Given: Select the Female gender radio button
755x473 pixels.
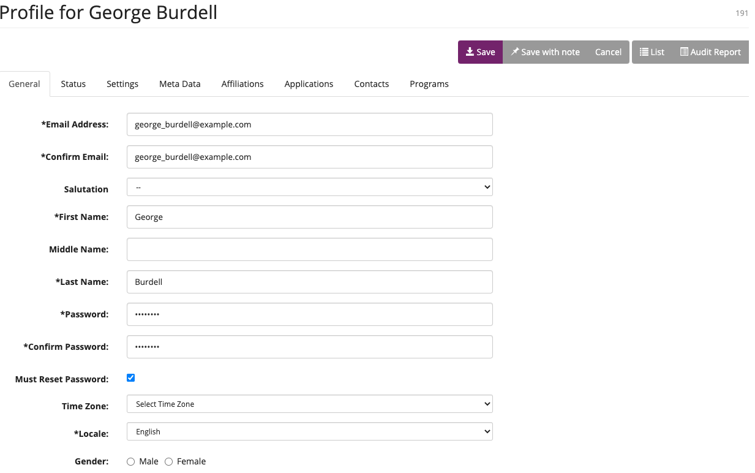Looking at the screenshot, I should 168,461.
